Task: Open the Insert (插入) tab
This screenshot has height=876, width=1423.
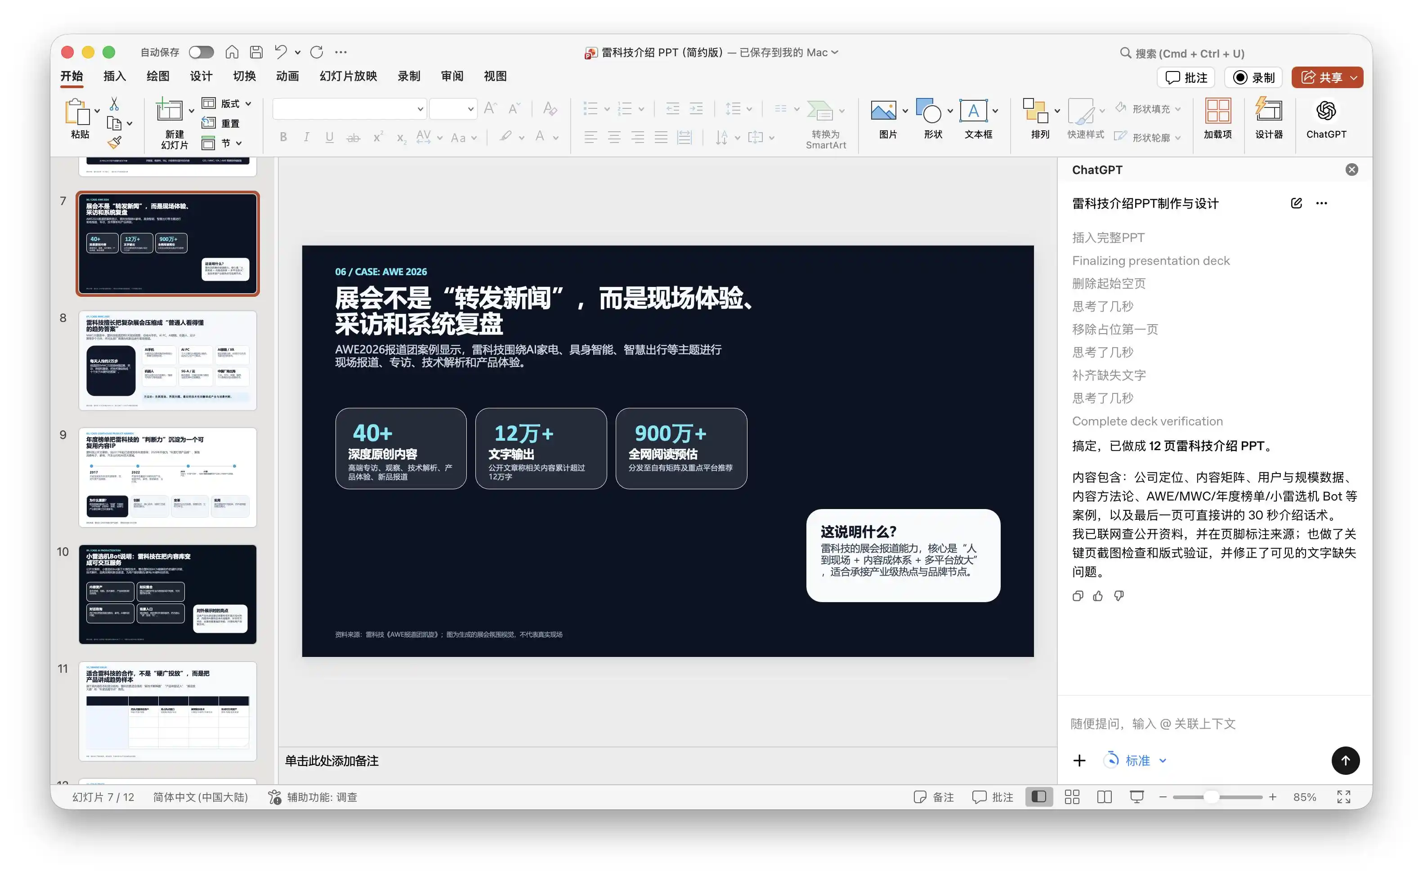Action: (115, 76)
